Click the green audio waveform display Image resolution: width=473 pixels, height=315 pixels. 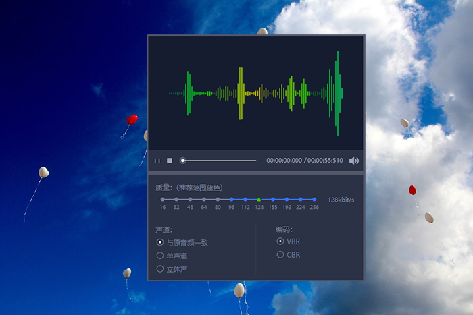point(256,94)
